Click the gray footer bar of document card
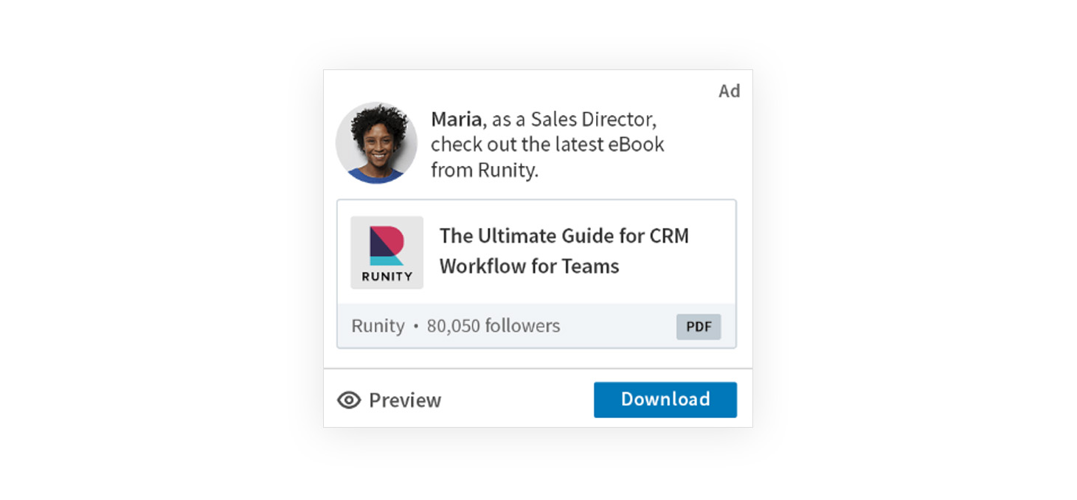This screenshot has width=1077, height=500. click(536, 326)
